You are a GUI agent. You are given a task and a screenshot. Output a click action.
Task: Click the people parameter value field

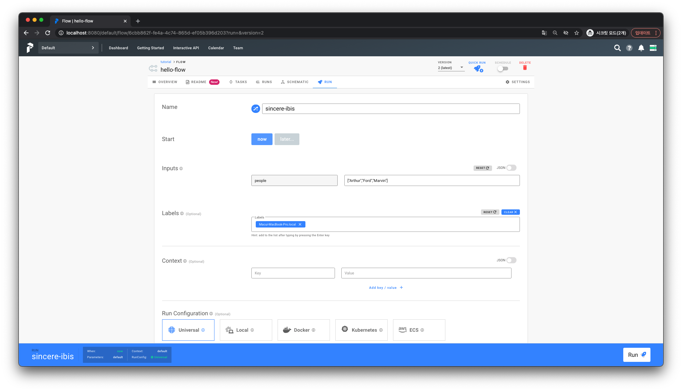pyautogui.click(x=432, y=181)
